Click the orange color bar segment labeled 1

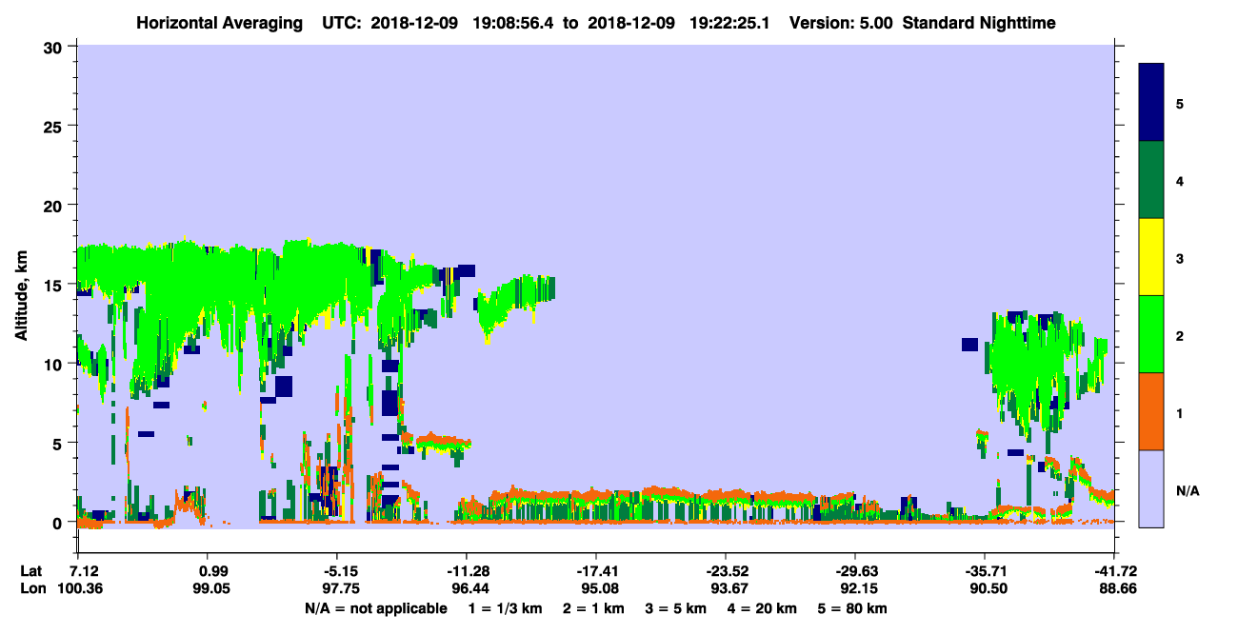pos(1151,411)
